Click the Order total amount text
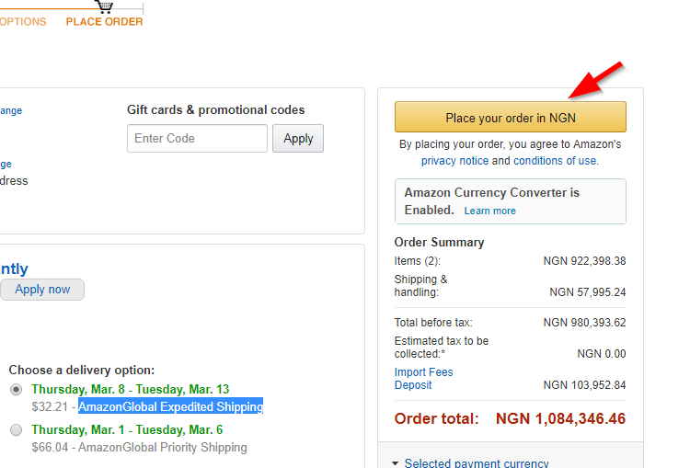Screen dimensions: 690x468 (x=560, y=418)
